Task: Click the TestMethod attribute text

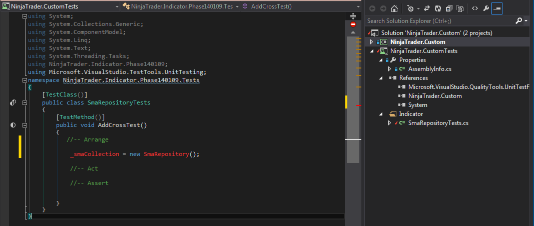Action: pyautogui.click(x=81, y=117)
